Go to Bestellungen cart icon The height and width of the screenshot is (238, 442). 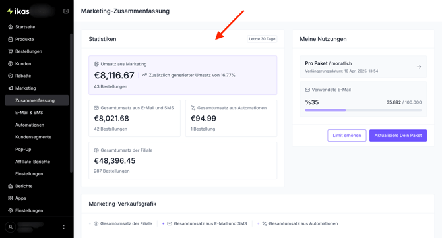pyautogui.click(x=11, y=51)
